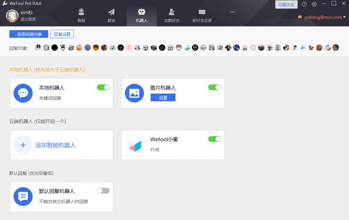Screen dimensions: 349x220
Task: Go to the 新好友应答 tab
Action: tap(202, 15)
